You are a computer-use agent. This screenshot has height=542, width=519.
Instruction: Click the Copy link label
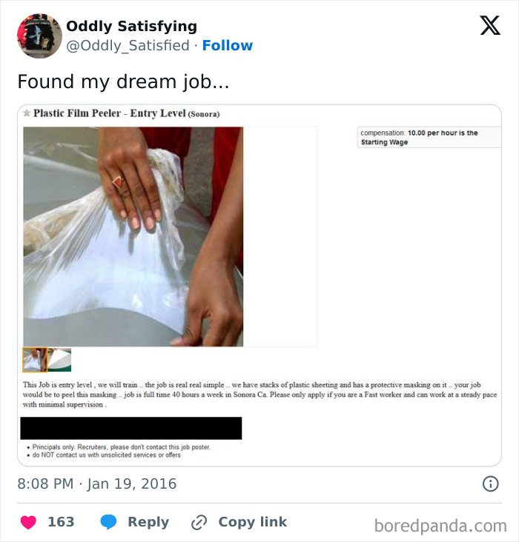pos(252,522)
